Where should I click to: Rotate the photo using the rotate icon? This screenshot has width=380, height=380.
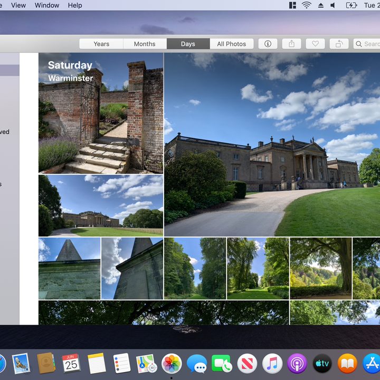click(x=339, y=44)
